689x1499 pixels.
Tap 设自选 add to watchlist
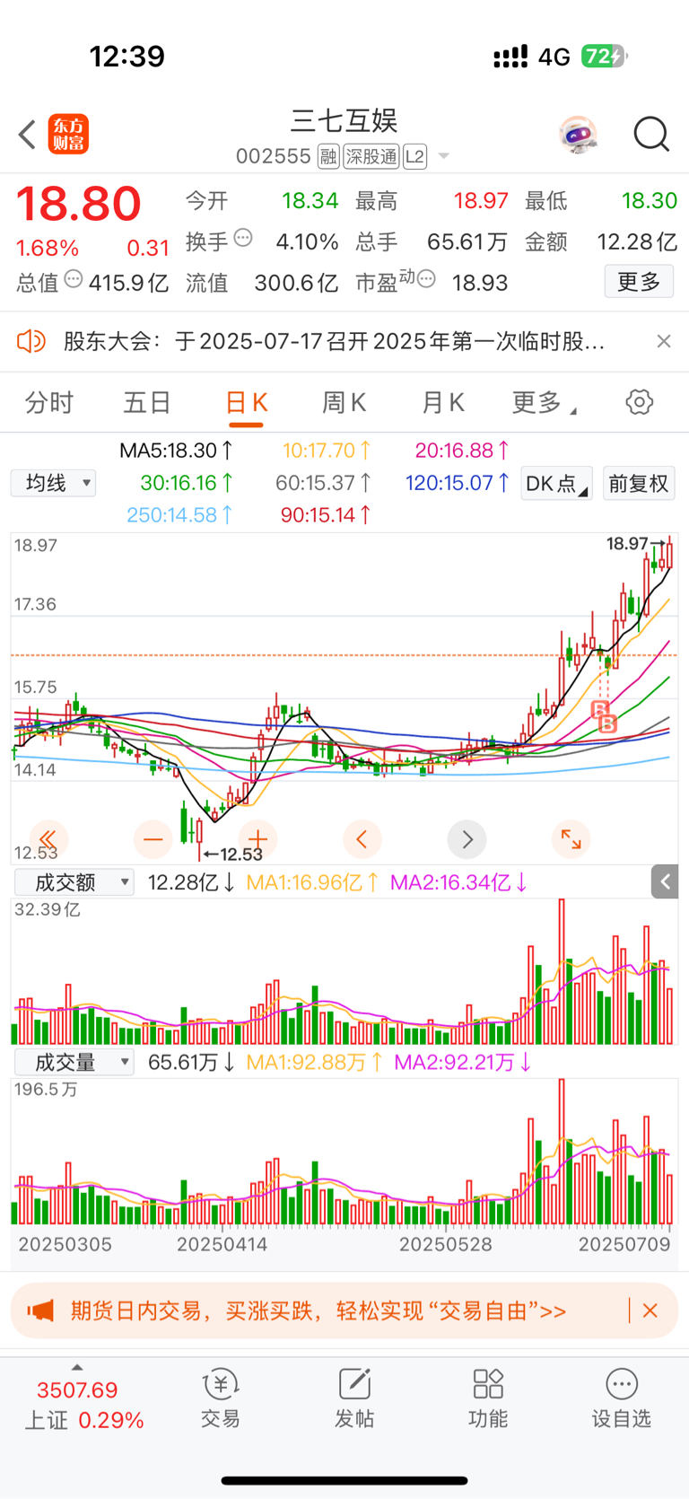[x=621, y=1399]
